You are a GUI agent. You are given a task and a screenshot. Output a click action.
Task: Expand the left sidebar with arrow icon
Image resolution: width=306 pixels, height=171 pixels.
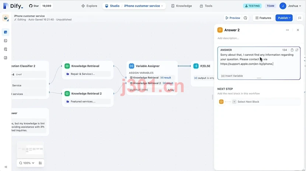(6, 167)
